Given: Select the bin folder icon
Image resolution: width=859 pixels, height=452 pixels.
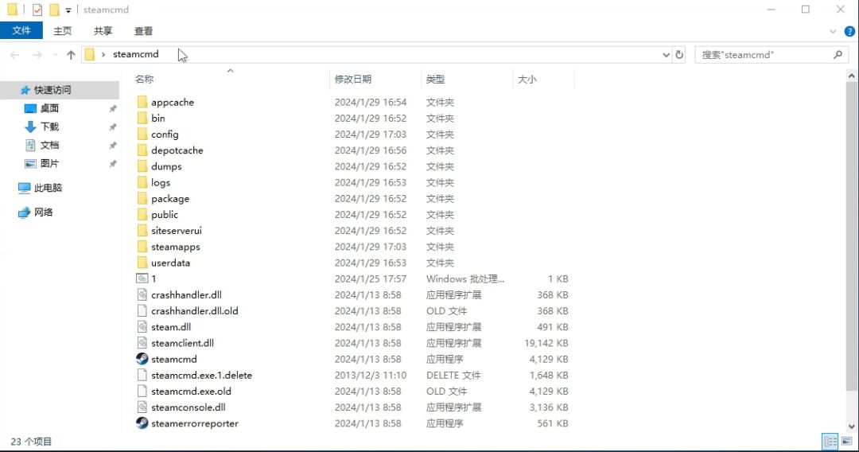Looking at the screenshot, I should [142, 118].
